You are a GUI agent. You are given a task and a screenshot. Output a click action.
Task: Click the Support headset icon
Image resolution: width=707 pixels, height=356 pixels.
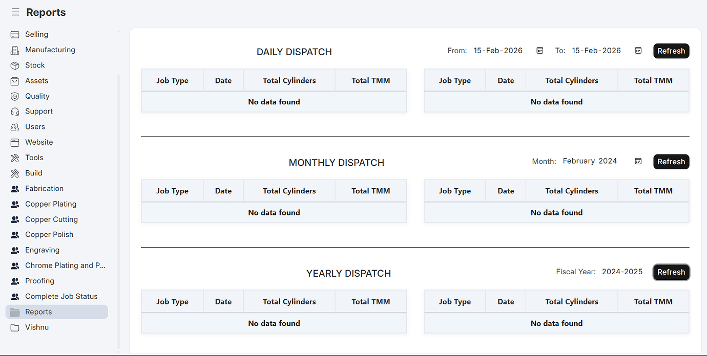(x=15, y=112)
